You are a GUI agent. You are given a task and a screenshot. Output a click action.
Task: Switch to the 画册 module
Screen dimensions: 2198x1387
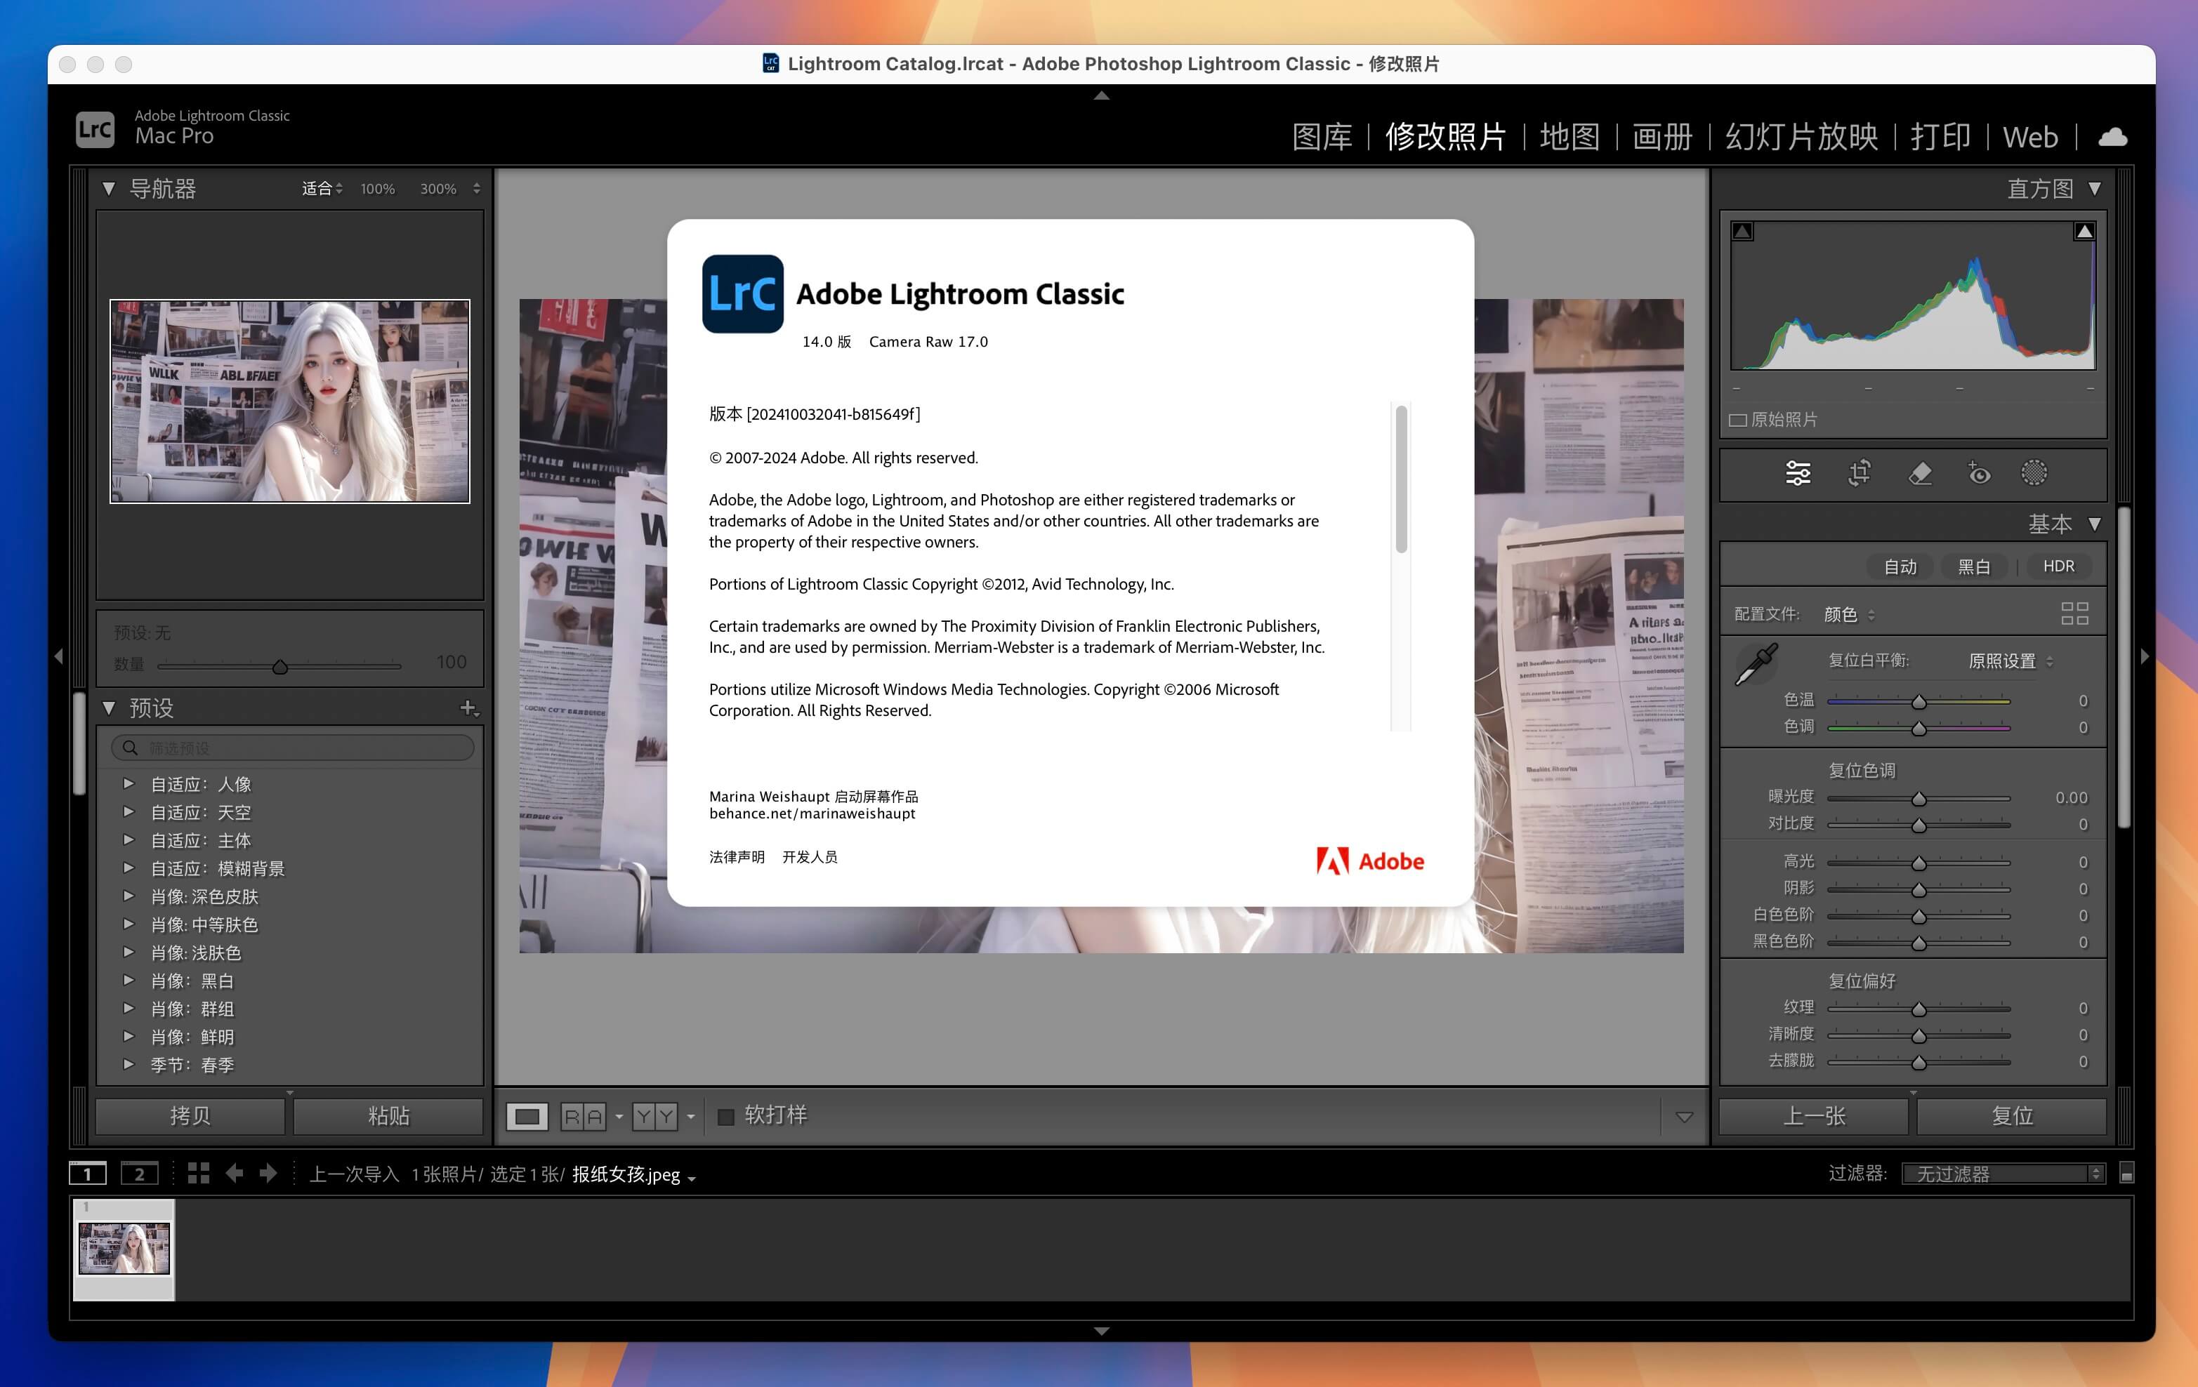[x=1662, y=137]
